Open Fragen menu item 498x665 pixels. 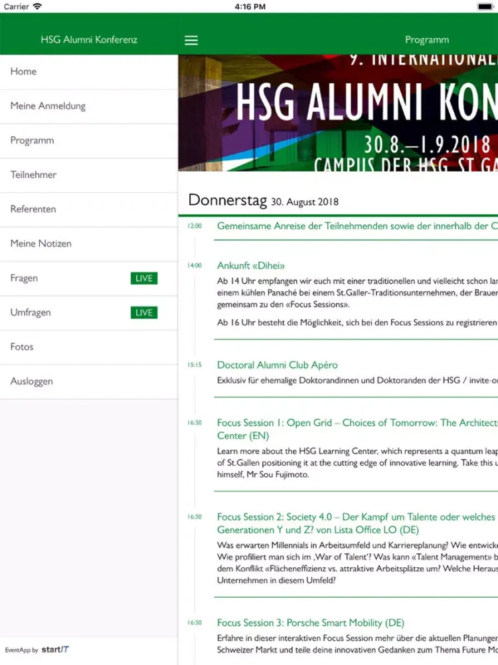tap(89, 278)
